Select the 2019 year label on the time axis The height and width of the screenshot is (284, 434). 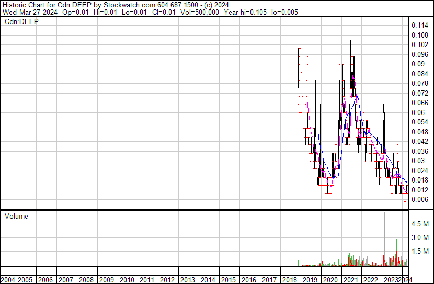(x=310, y=280)
